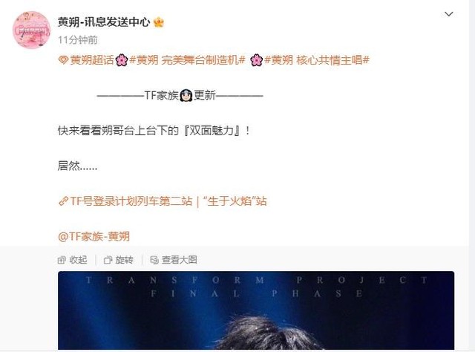Open the 11分钟前 timestamp
Screen dimensions: 475x352
(77, 39)
